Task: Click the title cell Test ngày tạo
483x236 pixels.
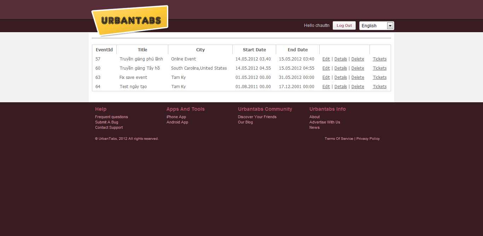Action: point(133,87)
